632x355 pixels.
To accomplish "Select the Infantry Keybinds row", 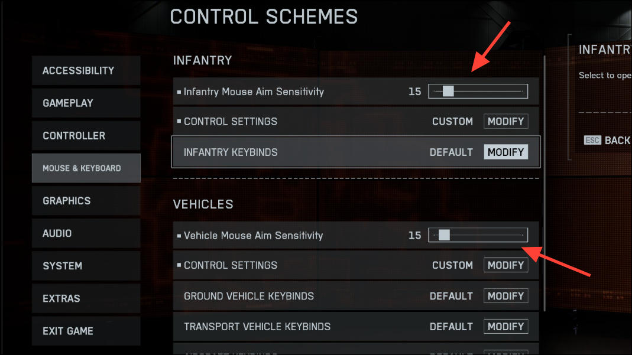I will point(356,152).
